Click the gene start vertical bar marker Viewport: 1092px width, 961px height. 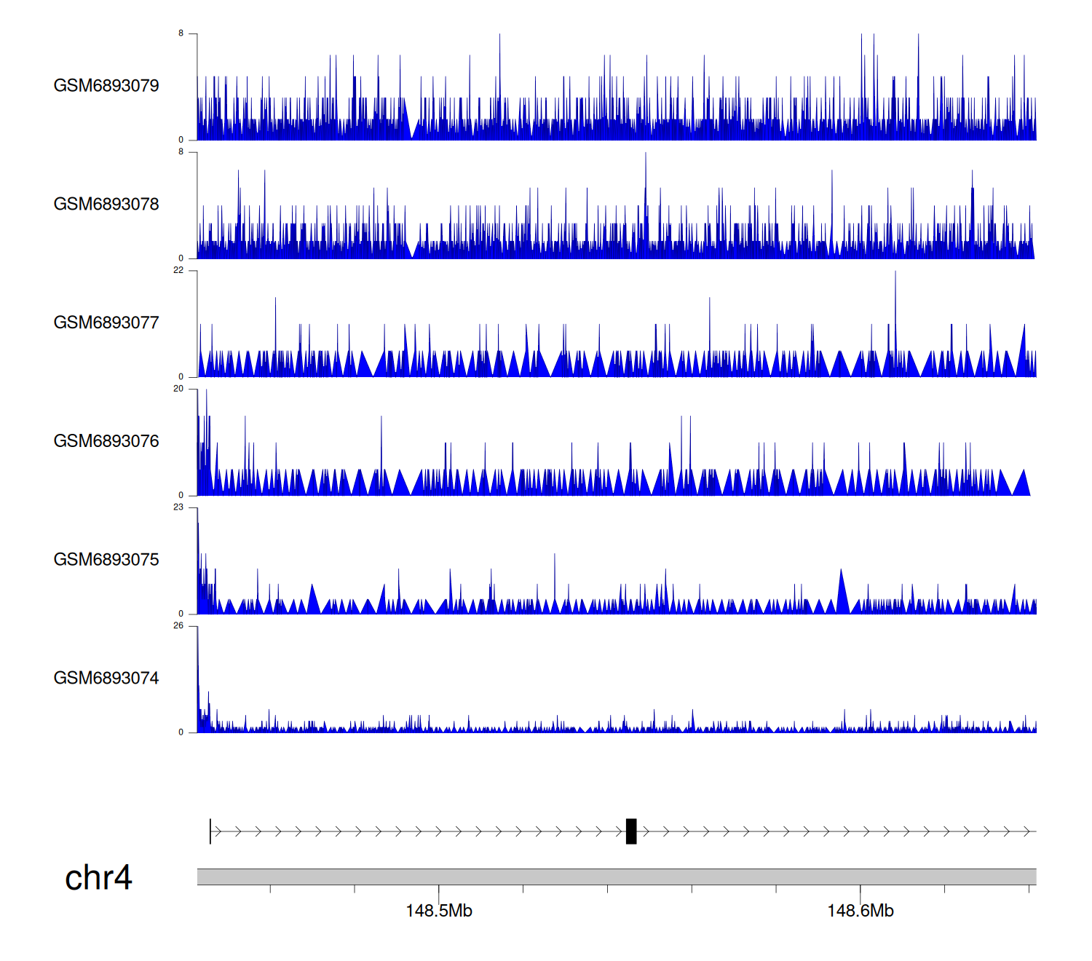[210, 831]
